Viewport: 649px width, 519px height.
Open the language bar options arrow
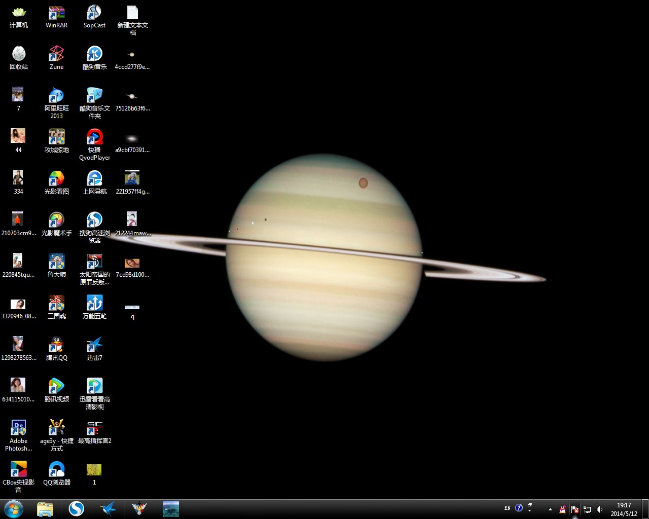[529, 510]
